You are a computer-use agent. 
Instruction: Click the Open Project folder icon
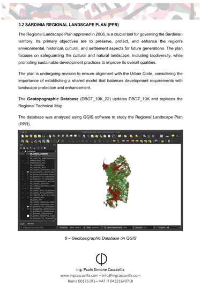click(x=27, y=136)
